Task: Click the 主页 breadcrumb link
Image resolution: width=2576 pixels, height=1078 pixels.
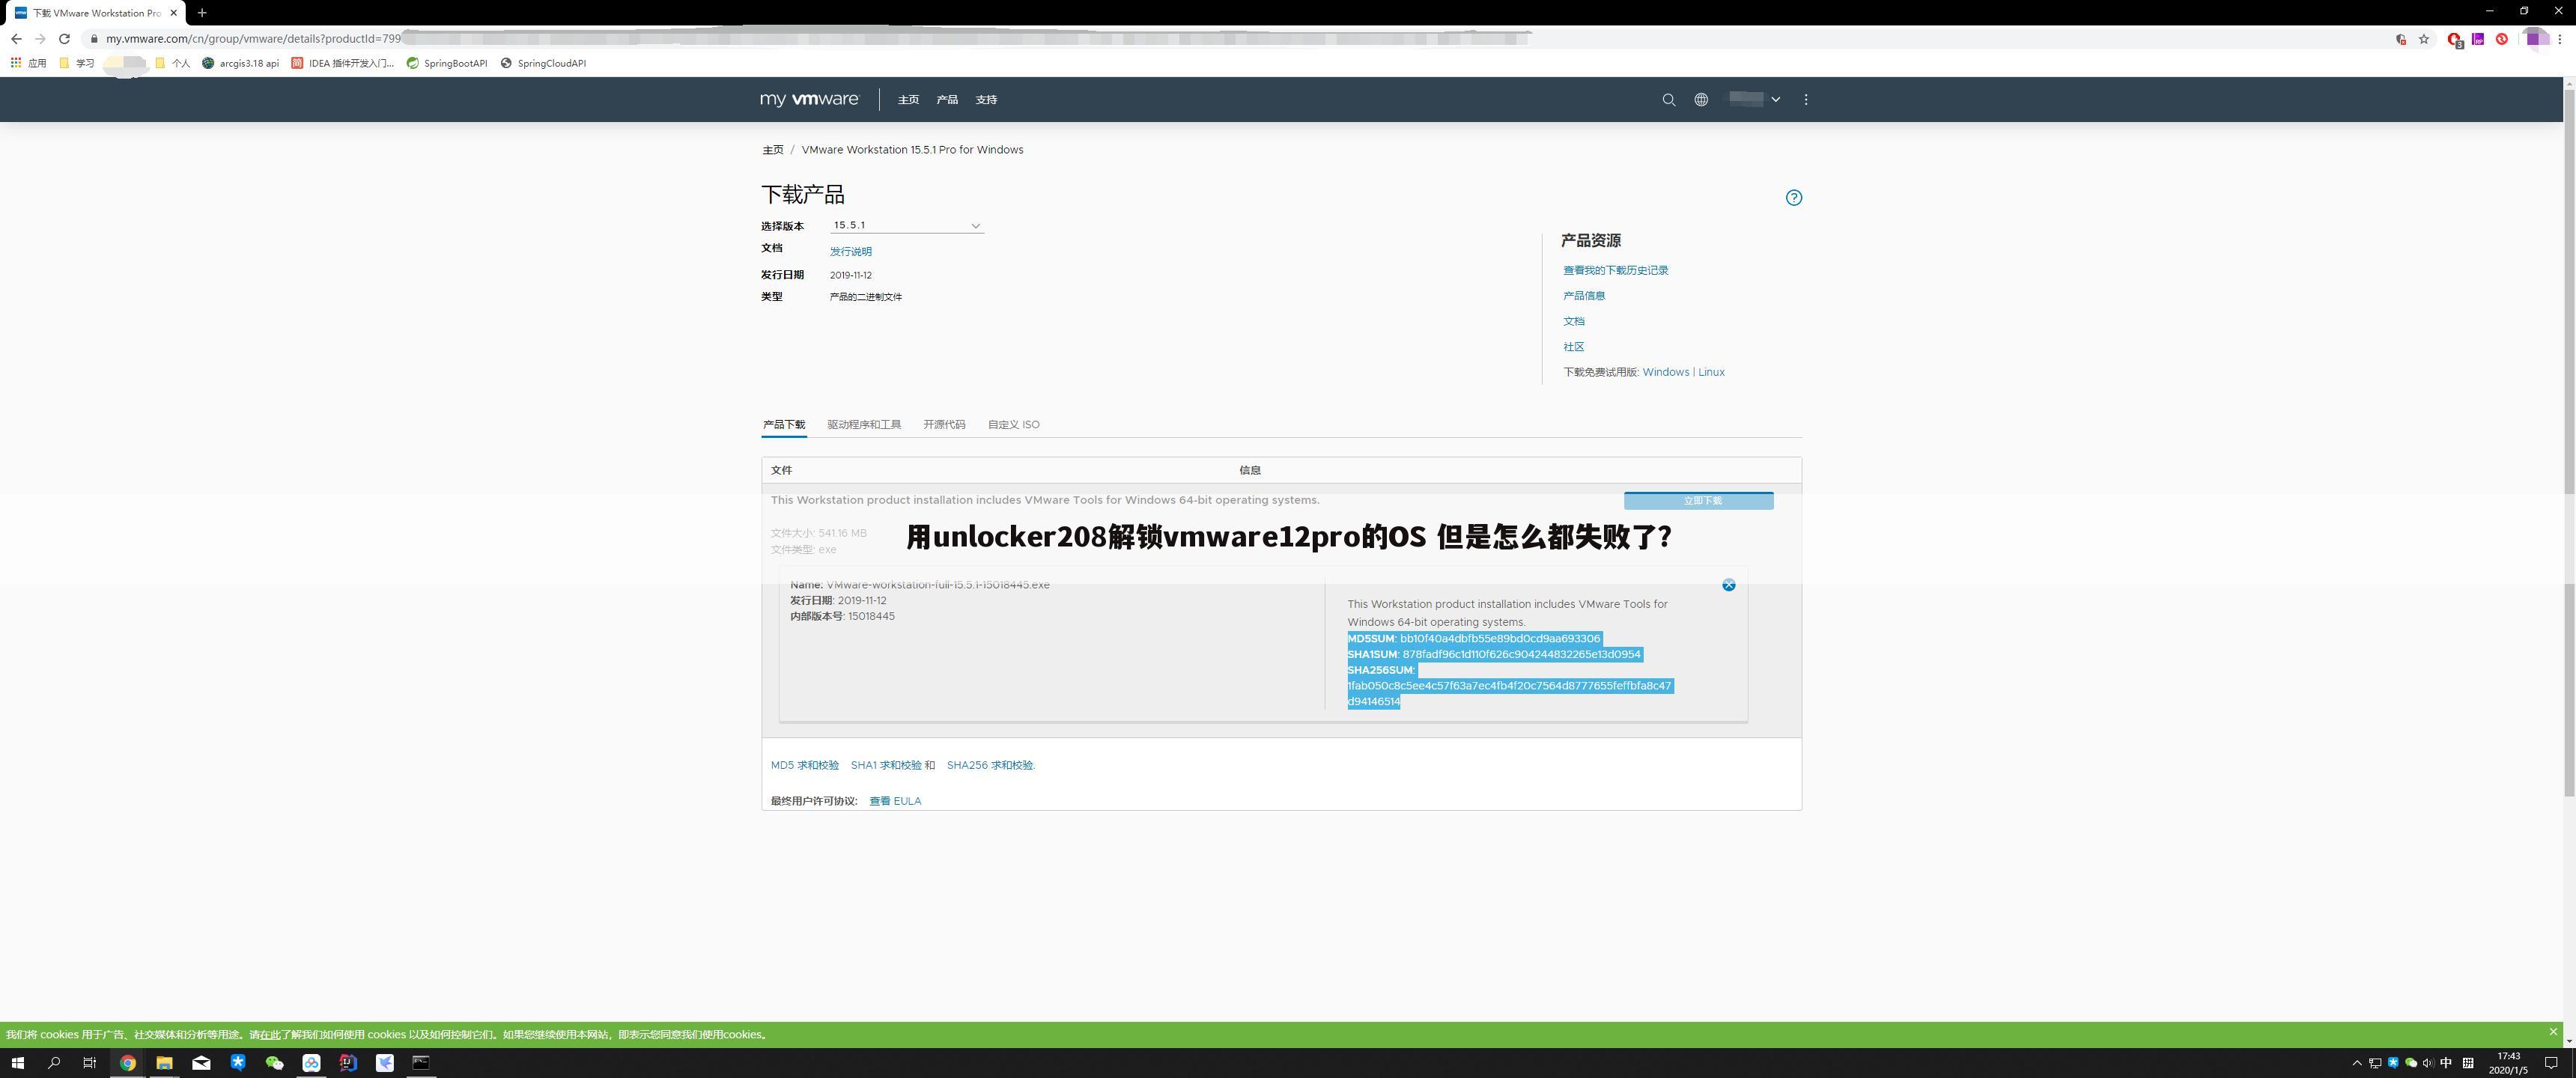Action: click(x=773, y=150)
